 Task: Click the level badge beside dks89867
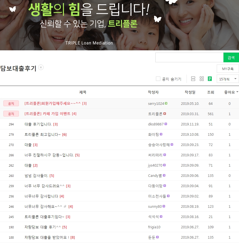point(166,124)
